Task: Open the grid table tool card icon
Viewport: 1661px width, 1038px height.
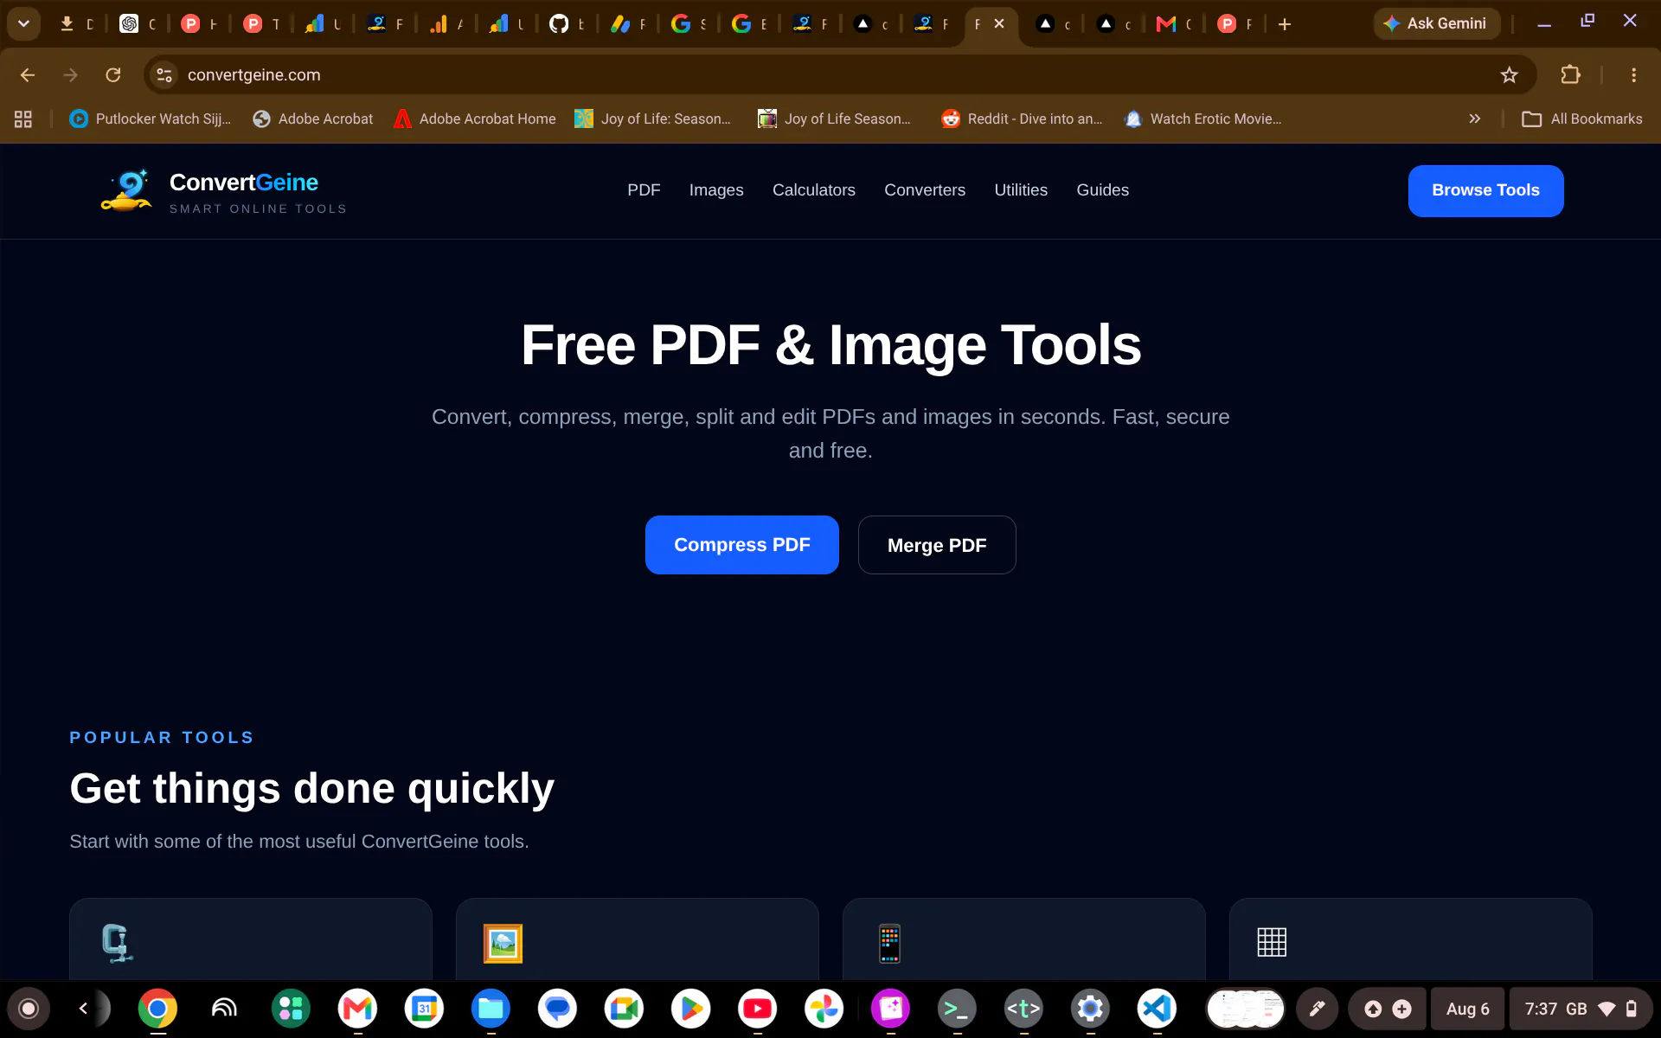Action: pyautogui.click(x=1272, y=942)
